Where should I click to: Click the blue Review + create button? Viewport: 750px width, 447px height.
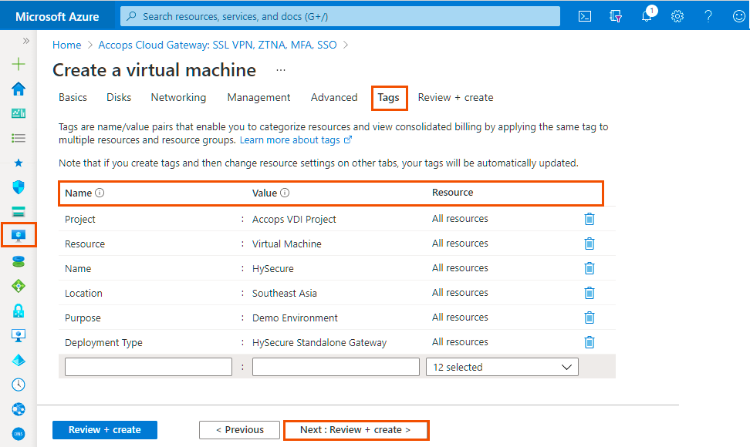tap(105, 430)
